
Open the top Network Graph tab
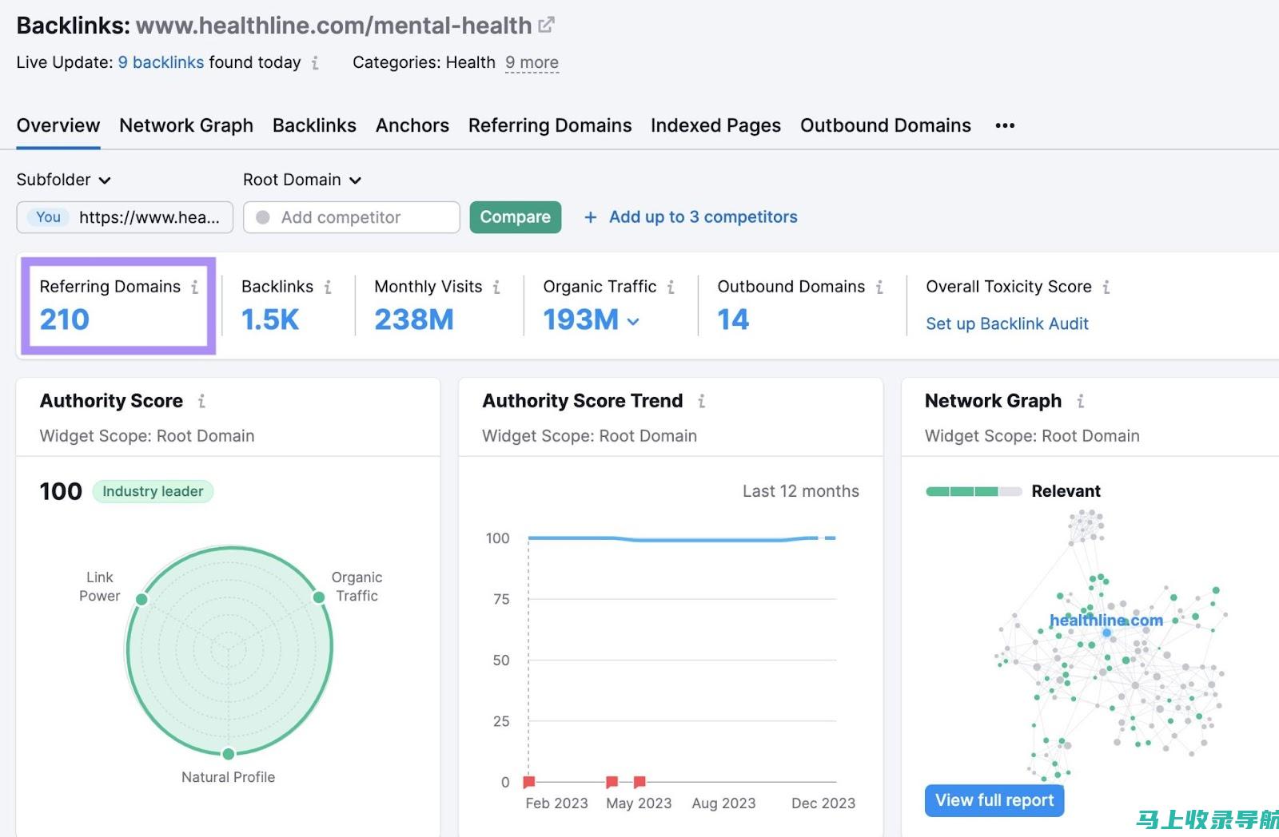click(186, 125)
